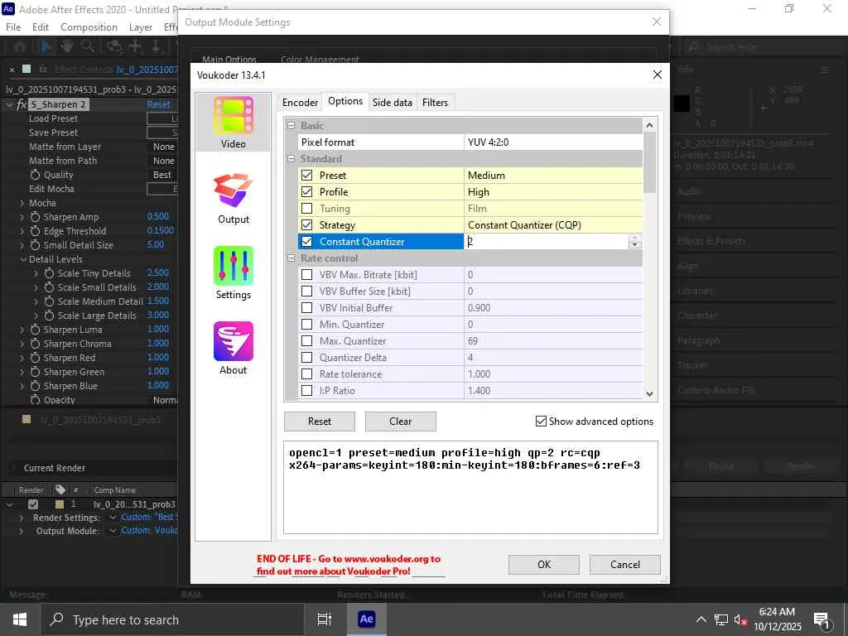Toggle stopwatch for Edge Threshold
This screenshot has width=848, height=636.
pos(35,231)
